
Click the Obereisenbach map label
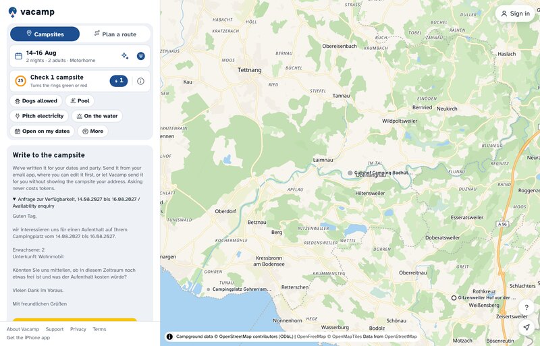[340, 46]
